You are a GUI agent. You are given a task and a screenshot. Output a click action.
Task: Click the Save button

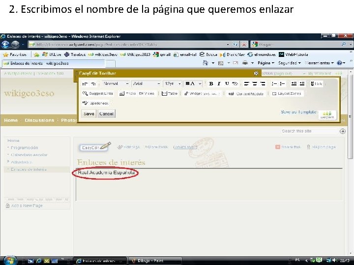[x=88, y=113]
